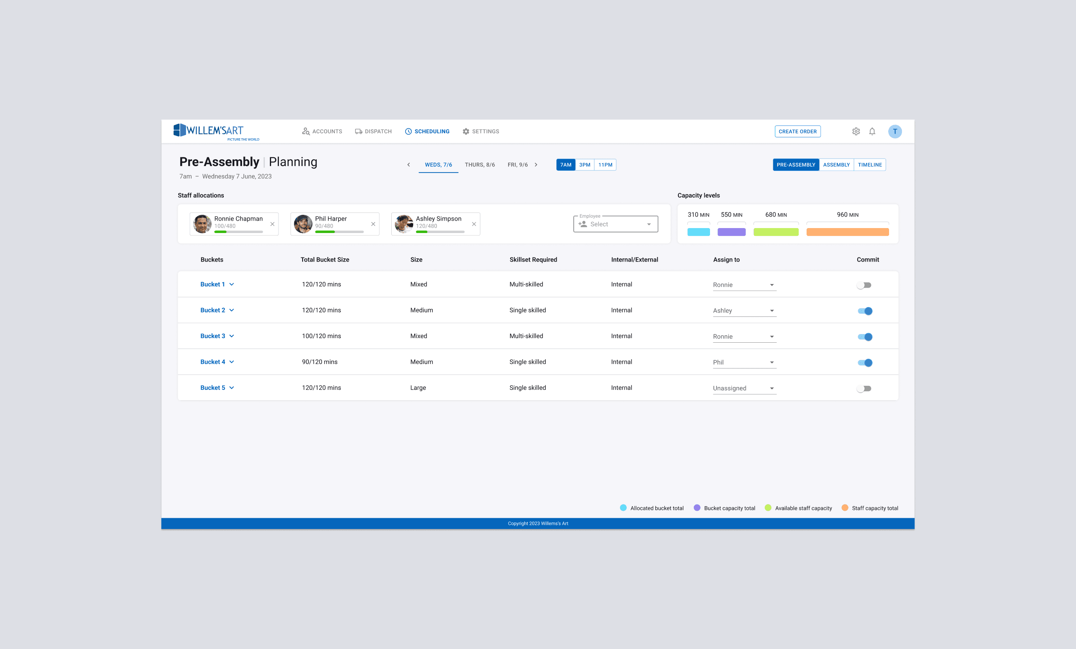The image size is (1076, 649).
Task: Open the user avatar T menu
Action: click(x=895, y=131)
